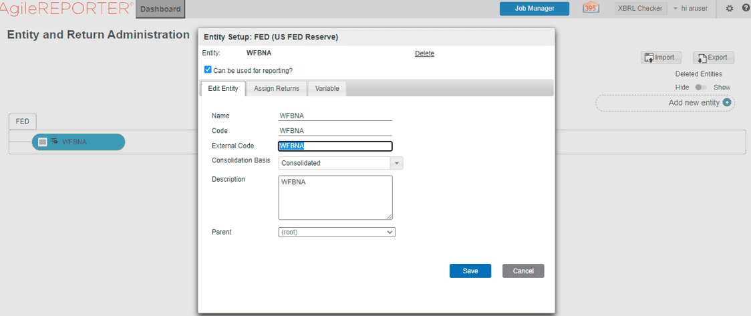
Task: Toggle the Deleted Entities Hide/Show switch
Action: coord(701,88)
